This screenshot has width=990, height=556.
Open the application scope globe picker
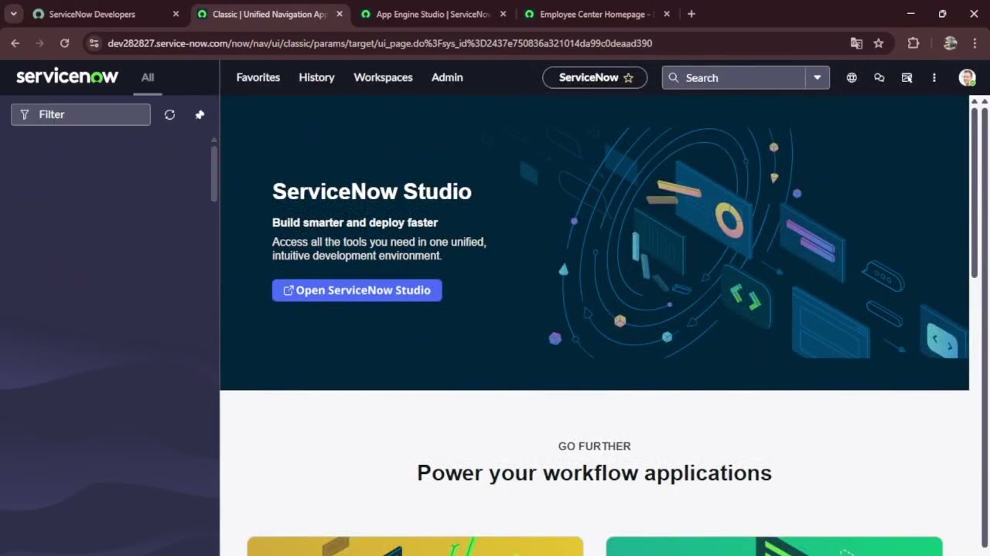coord(852,77)
